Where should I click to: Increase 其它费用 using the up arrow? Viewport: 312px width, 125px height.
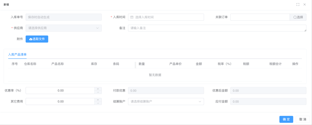(98, 100)
